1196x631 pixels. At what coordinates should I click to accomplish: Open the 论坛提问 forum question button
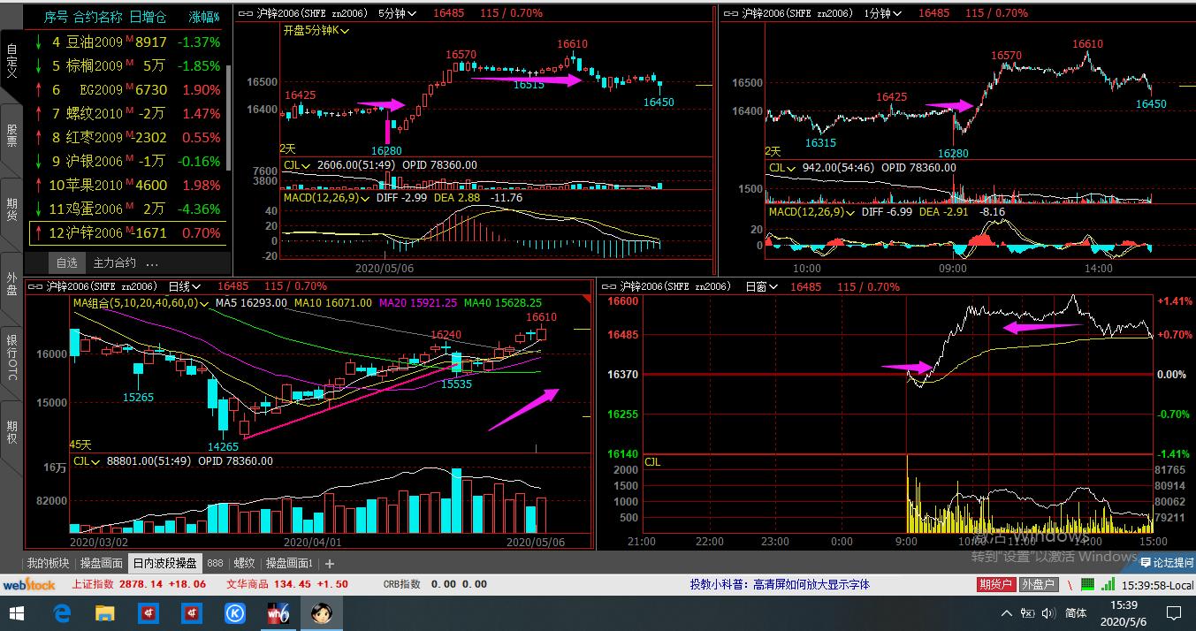pos(1166,562)
